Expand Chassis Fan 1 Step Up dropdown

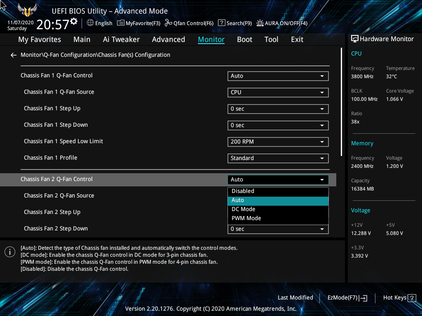[x=278, y=109]
